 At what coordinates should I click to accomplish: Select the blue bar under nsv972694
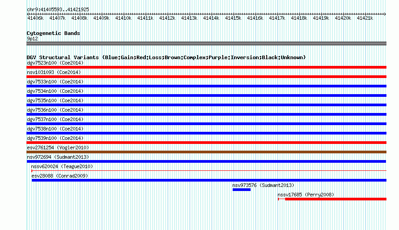coord(206,161)
